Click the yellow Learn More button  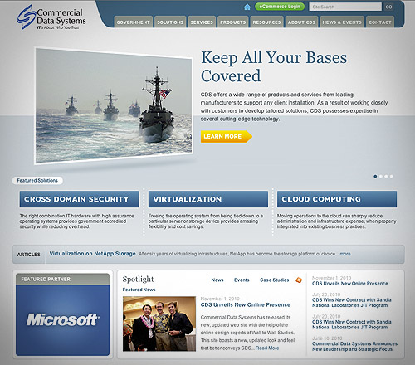[x=226, y=137]
